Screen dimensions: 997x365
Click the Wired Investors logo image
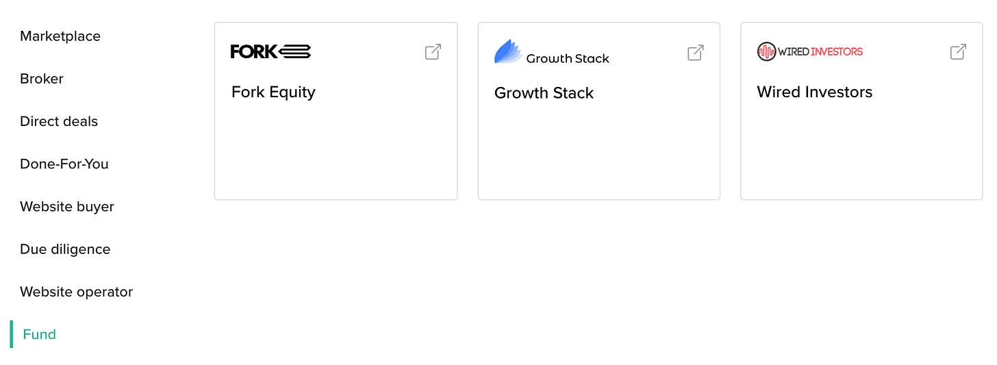point(809,51)
